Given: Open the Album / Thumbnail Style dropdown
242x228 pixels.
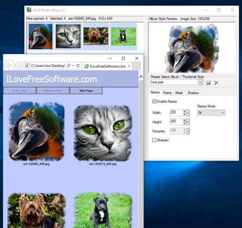Looking at the screenshot, I should [200, 82].
